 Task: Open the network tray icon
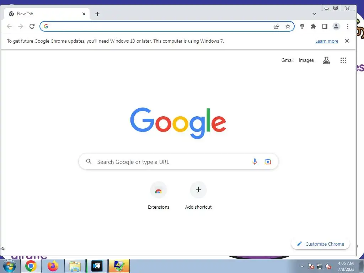(x=320, y=266)
